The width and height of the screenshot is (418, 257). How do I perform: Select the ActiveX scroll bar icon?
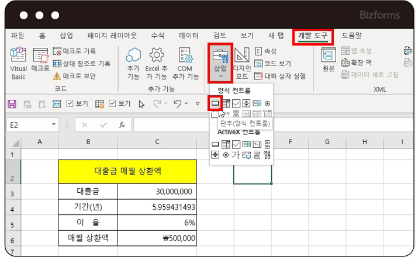click(267, 144)
